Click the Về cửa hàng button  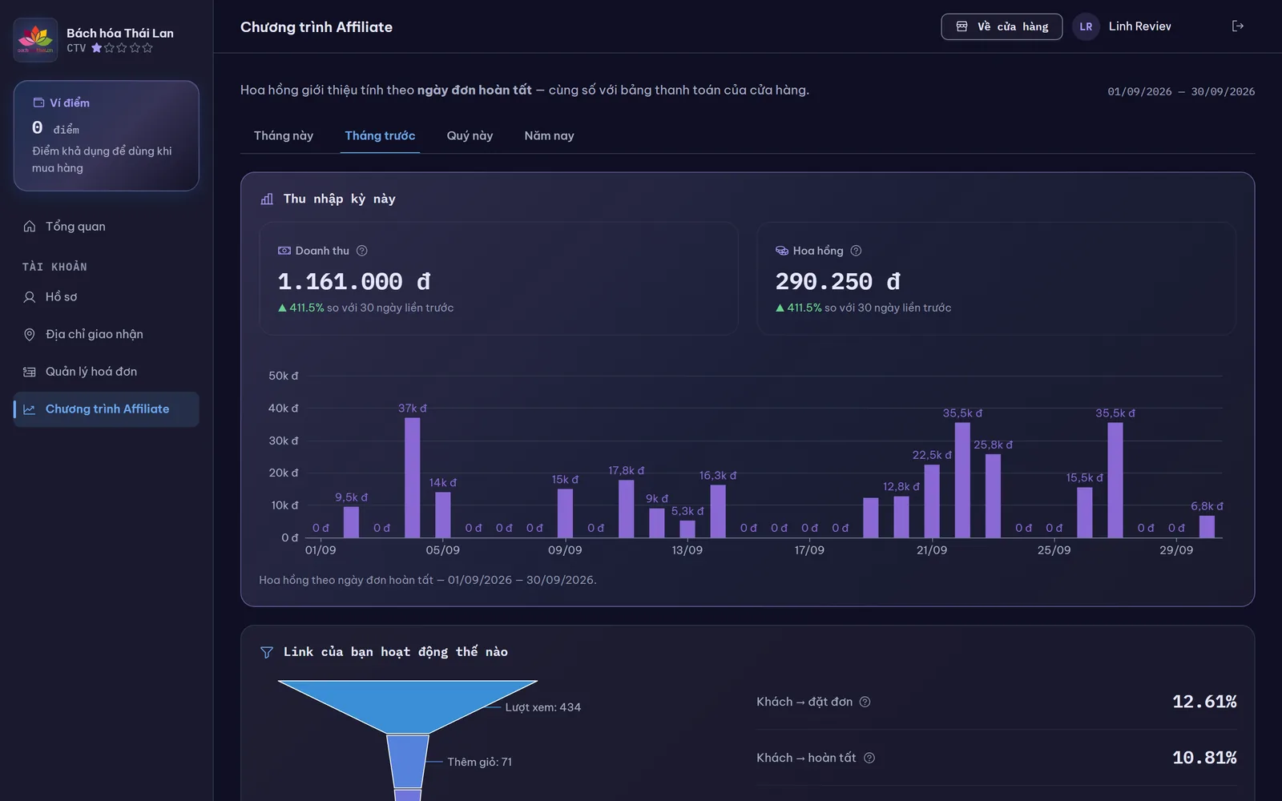[x=1002, y=26]
